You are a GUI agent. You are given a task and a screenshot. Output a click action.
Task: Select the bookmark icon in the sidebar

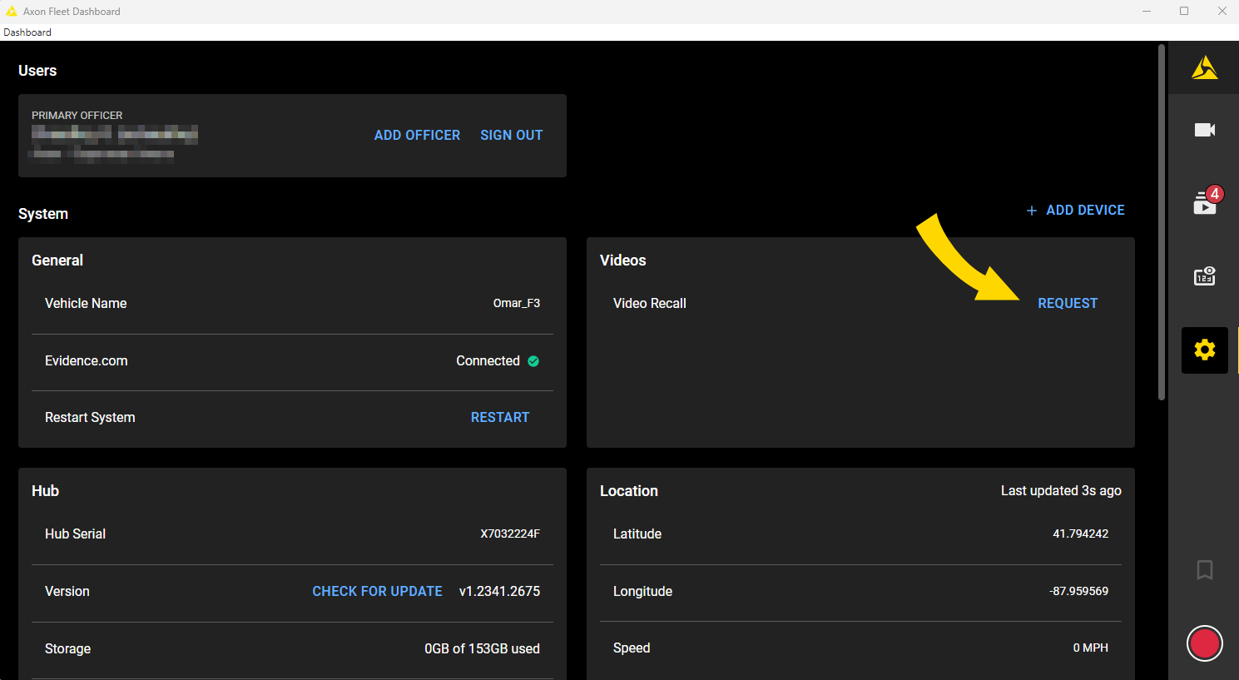[x=1204, y=570]
